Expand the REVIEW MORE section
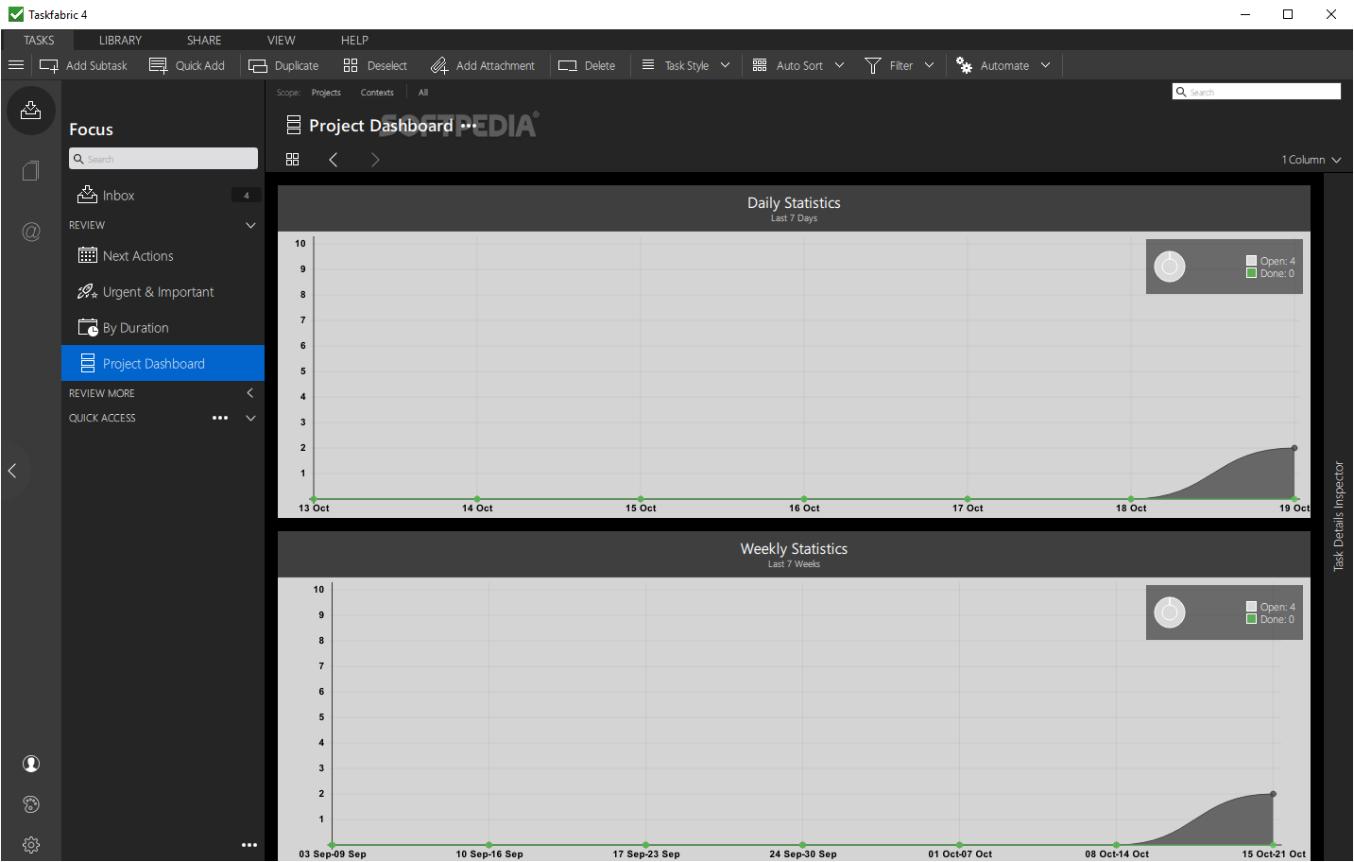This screenshot has height=862, width=1354. point(250,393)
